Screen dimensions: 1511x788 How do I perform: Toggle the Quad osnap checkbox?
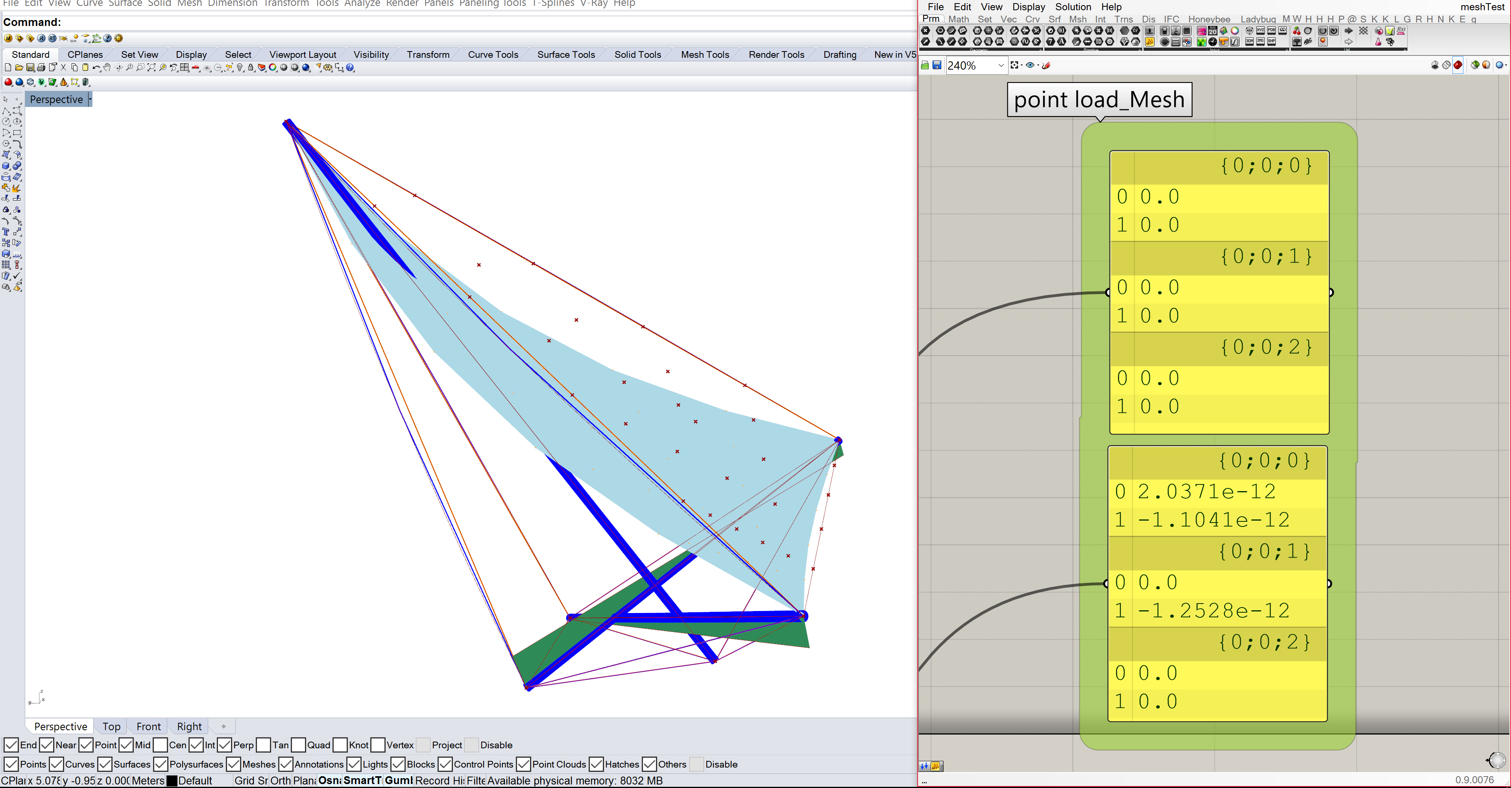tap(299, 745)
